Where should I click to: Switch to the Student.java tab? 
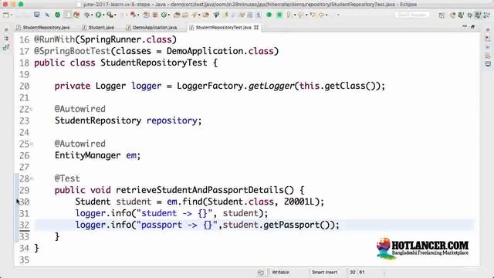(98, 28)
